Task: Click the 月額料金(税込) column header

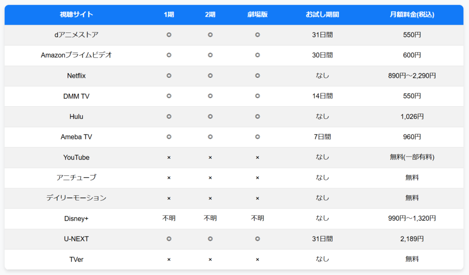Action: pos(412,14)
